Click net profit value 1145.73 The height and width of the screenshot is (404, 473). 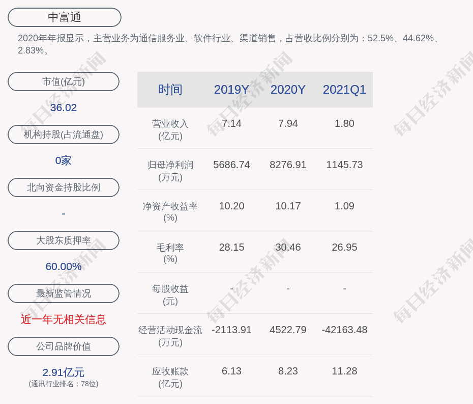[344, 165]
